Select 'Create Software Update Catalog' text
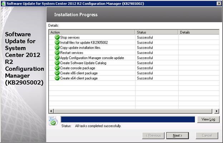 [83, 63]
